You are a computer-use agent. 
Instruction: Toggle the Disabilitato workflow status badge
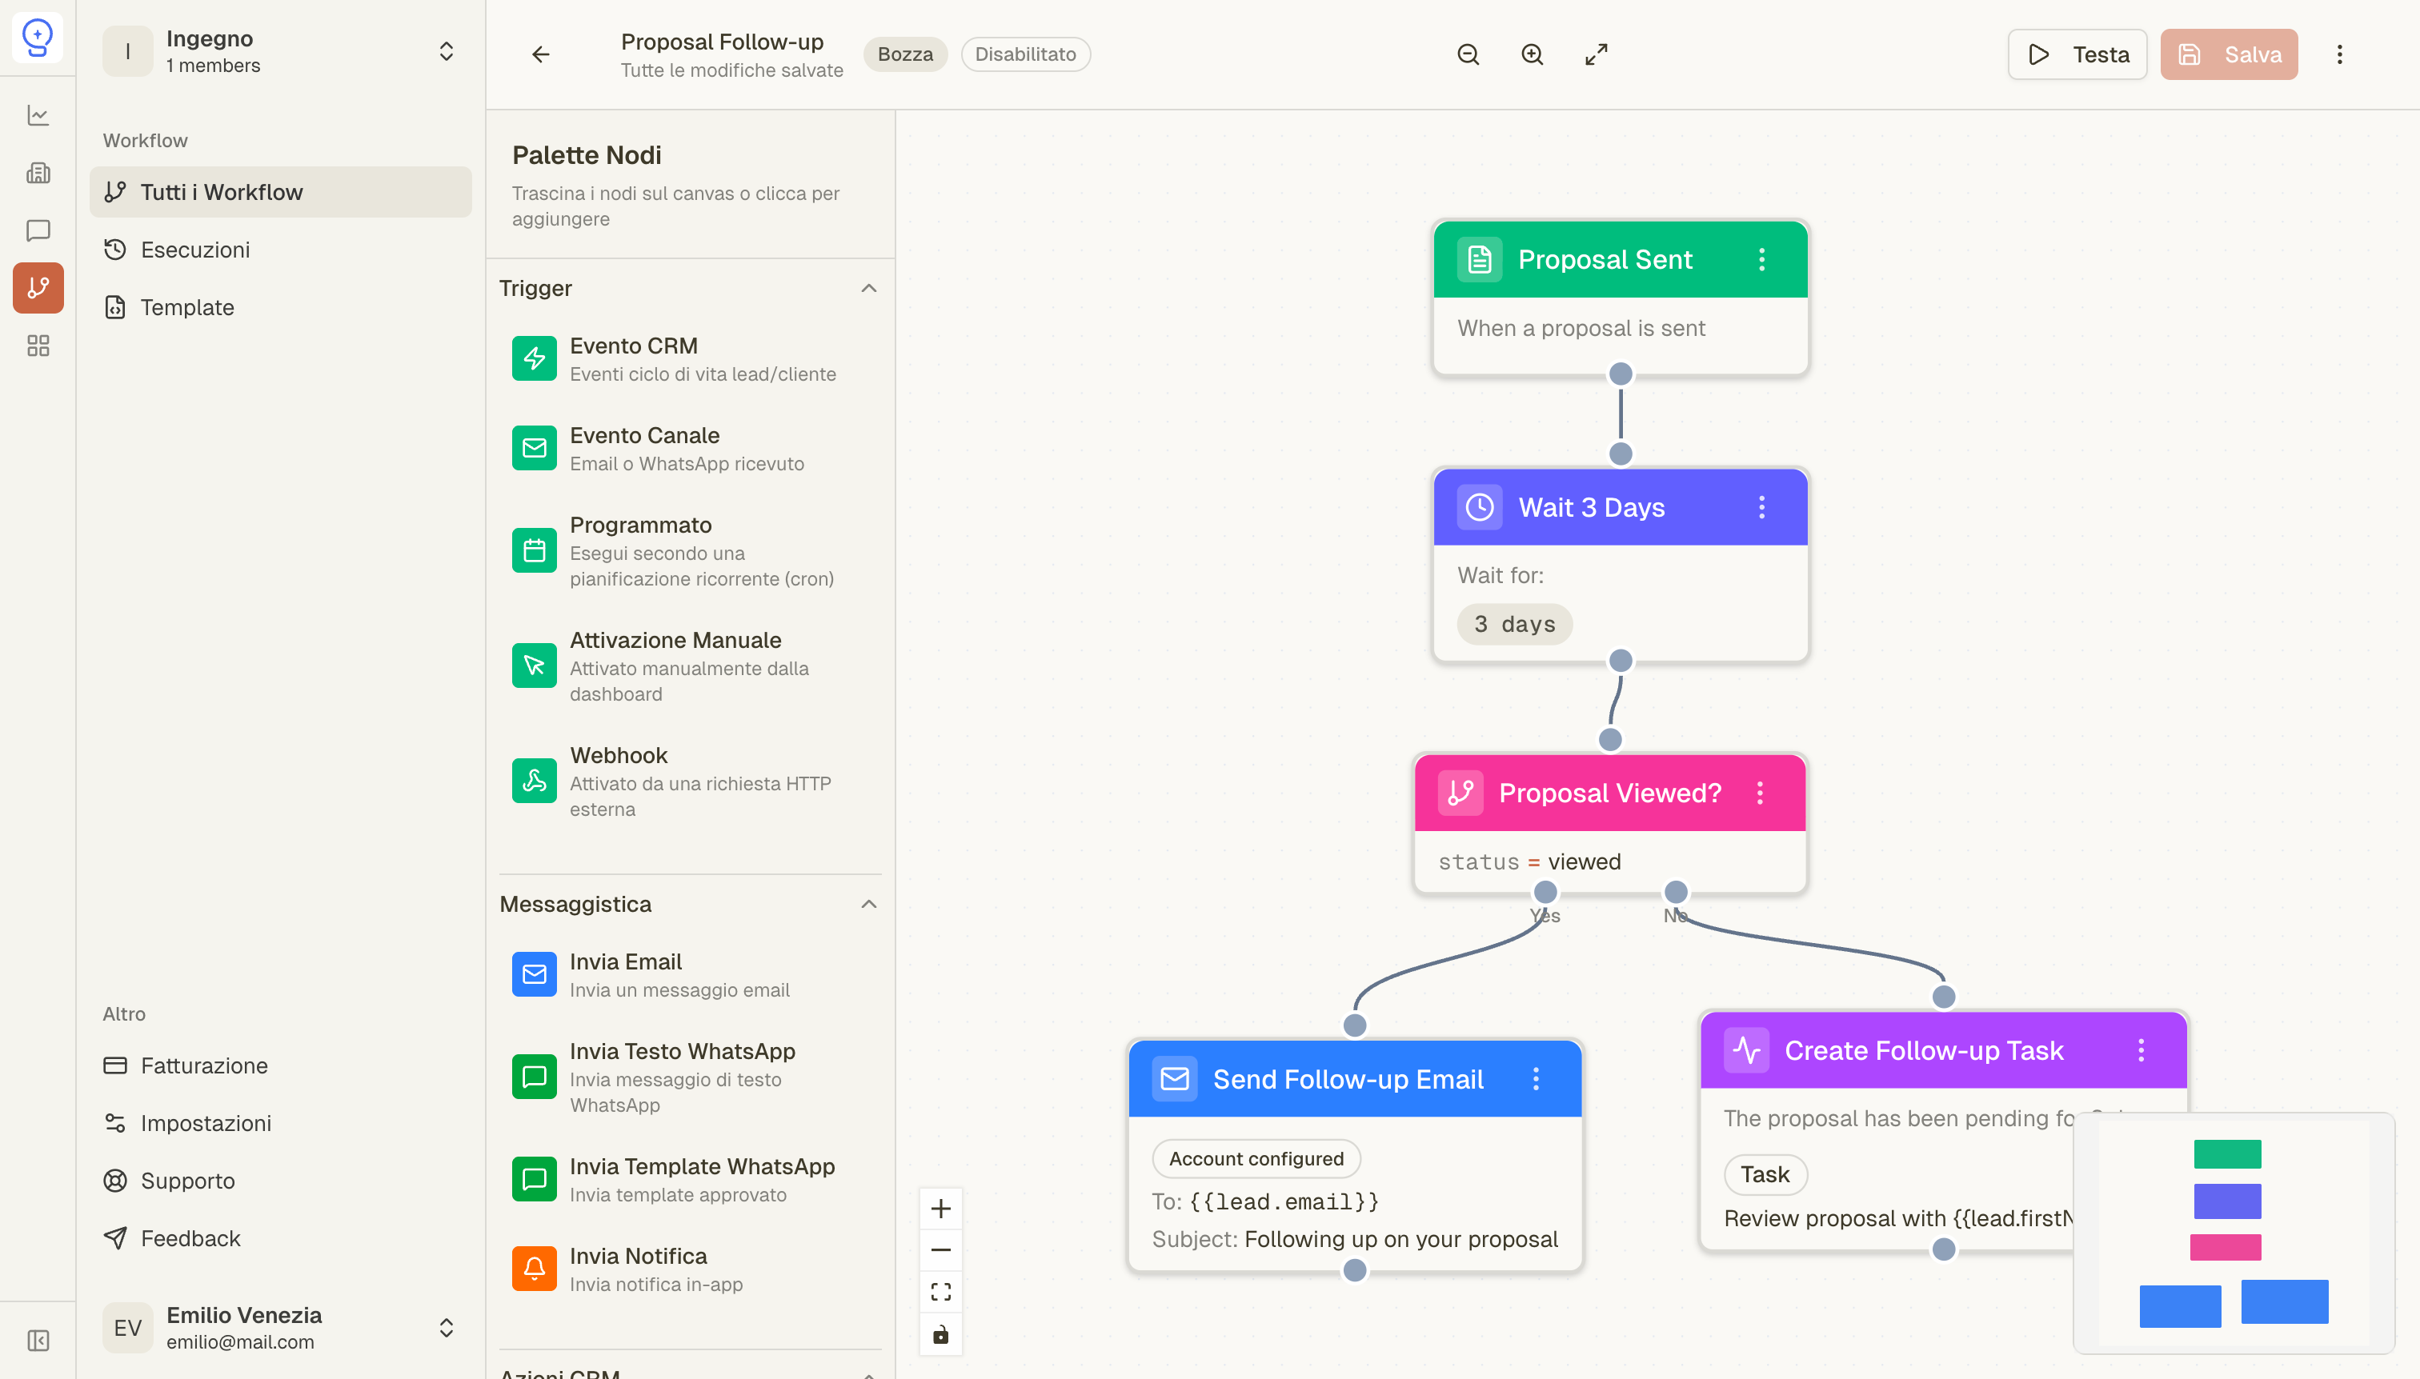coord(1024,55)
